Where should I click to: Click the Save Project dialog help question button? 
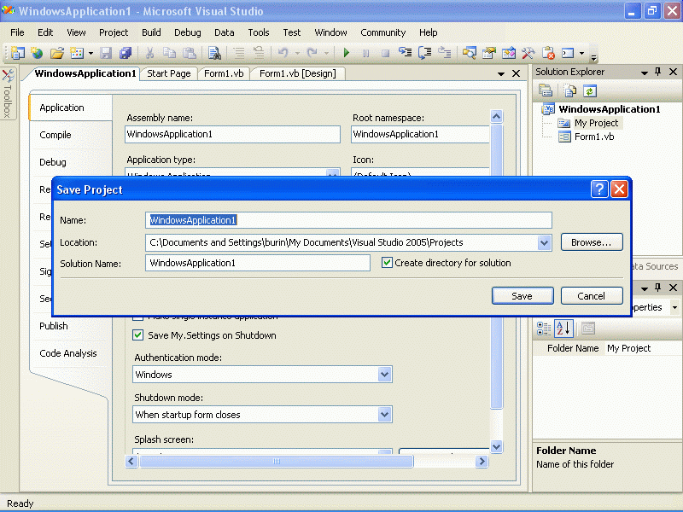pyautogui.click(x=599, y=189)
